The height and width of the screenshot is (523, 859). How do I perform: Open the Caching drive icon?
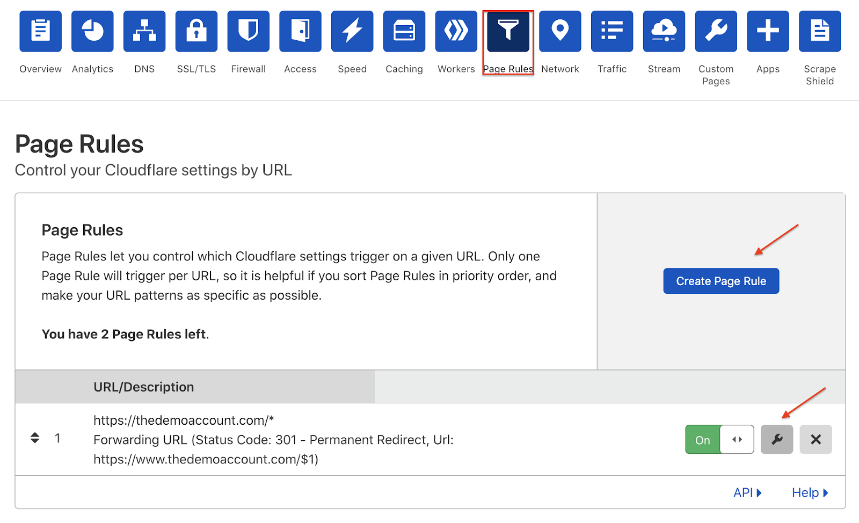[x=404, y=31]
